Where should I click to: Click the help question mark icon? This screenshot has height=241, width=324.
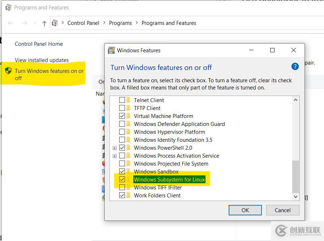click(295, 66)
